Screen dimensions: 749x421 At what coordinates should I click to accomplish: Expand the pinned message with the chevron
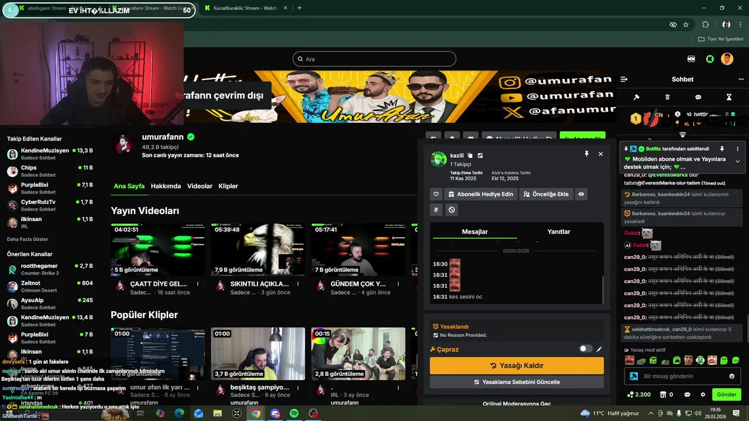tap(737, 161)
